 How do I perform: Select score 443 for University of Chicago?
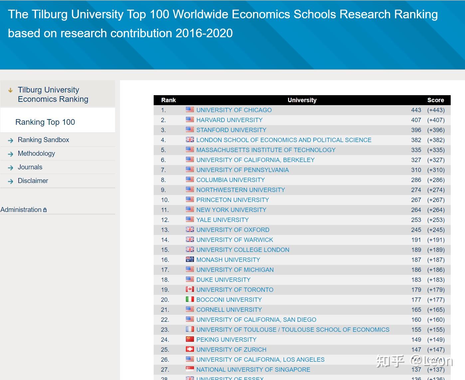(x=416, y=110)
